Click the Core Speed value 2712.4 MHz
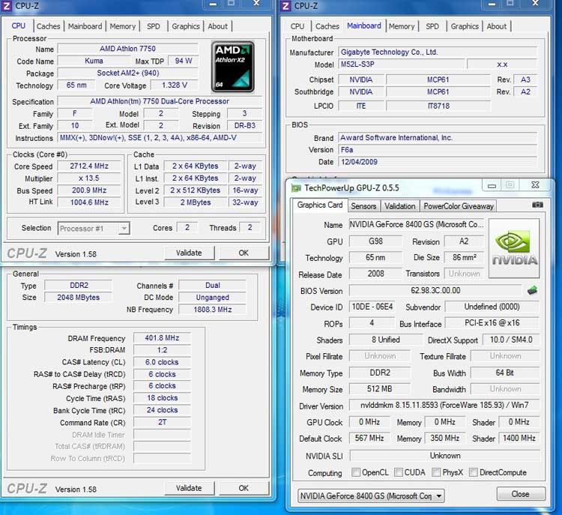Image resolution: width=562 pixels, height=515 pixels. tap(89, 166)
